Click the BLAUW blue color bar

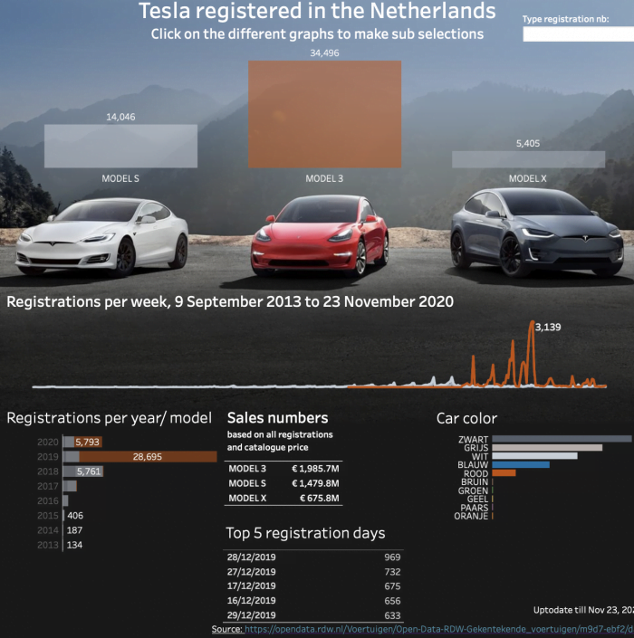pyautogui.click(x=521, y=464)
